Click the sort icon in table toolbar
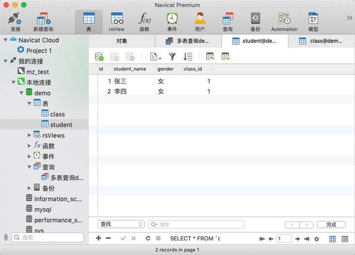This screenshot has width=355, height=255. tap(188, 57)
